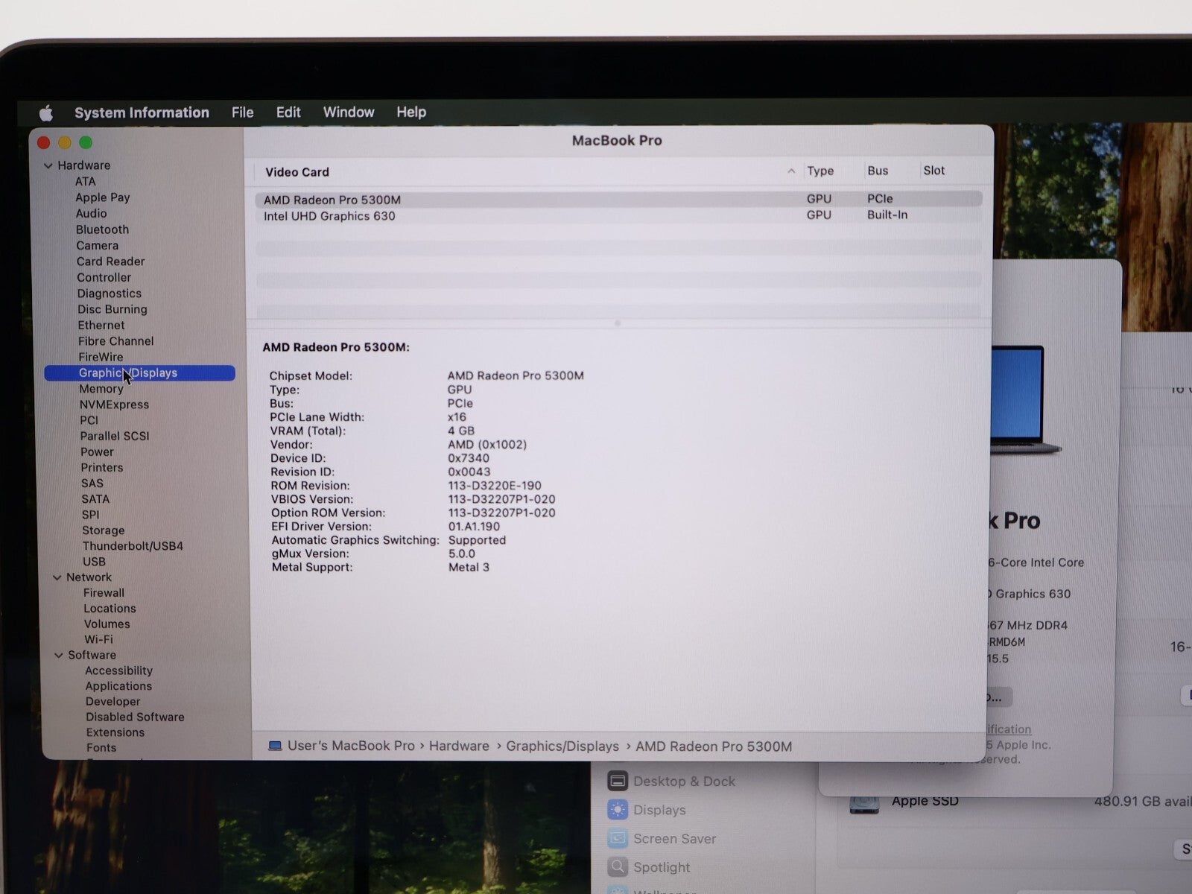The height and width of the screenshot is (894, 1192).
Task: Select Camera in the sidebar
Action: 97,246
